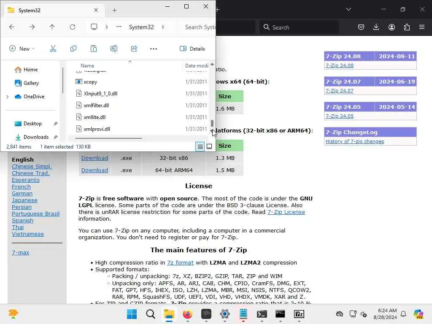Refresh the System32 folder view
The width and height of the screenshot is (432, 324).
pos(73,27)
